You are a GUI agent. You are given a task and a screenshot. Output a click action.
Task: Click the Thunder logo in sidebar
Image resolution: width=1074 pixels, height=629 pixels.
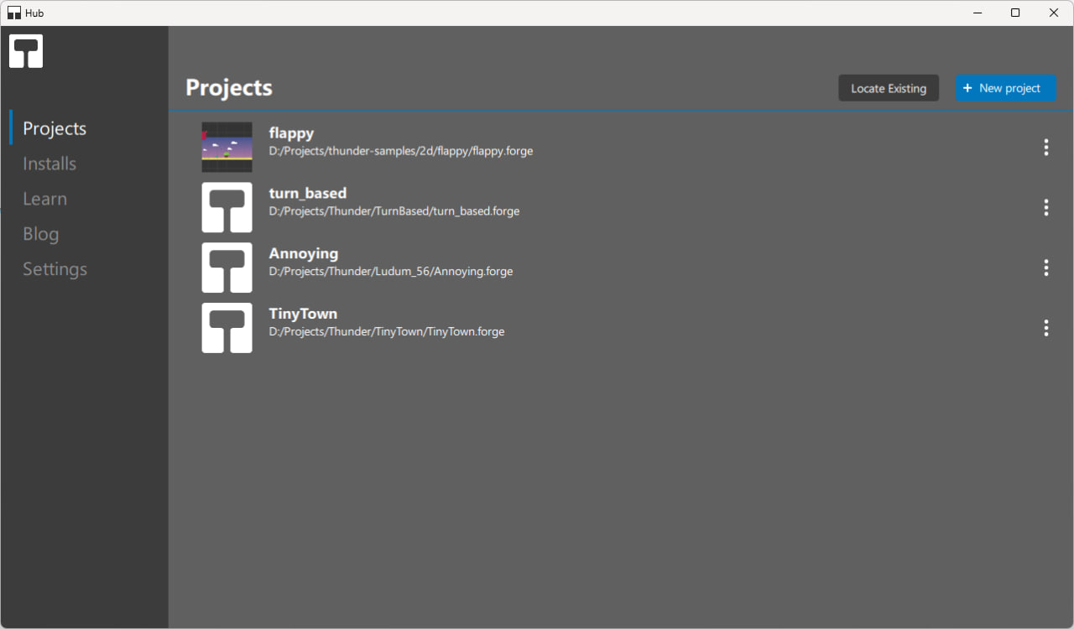point(26,51)
